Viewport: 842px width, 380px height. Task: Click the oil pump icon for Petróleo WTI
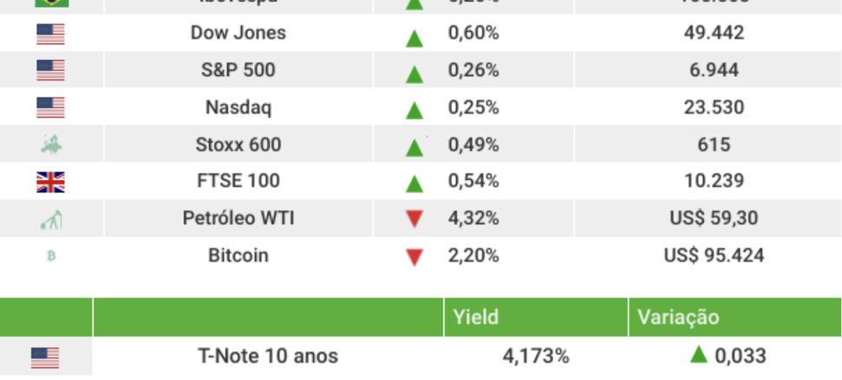coord(50,220)
